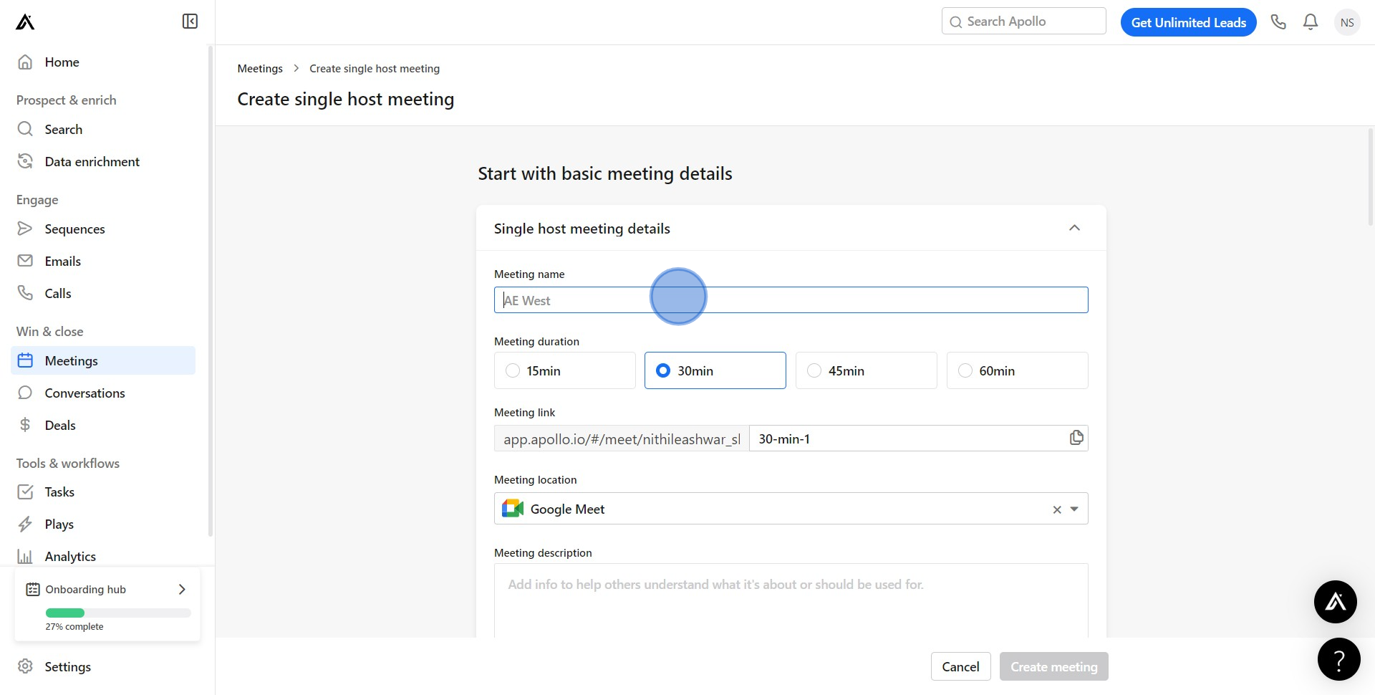Click the Get Unlimited Leads button
Image resolution: width=1375 pixels, height=695 pixels.
[1188, 22]
